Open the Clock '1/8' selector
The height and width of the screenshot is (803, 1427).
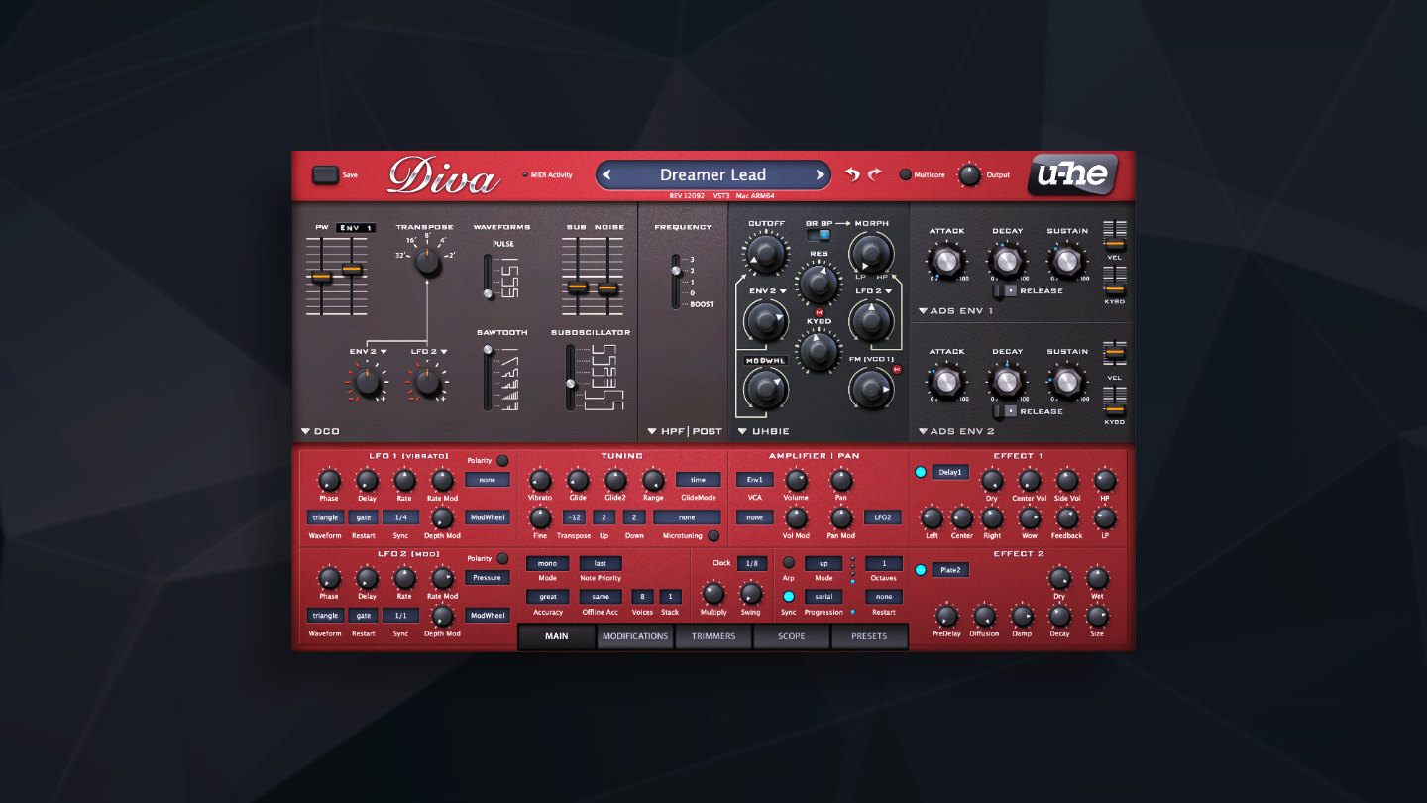(751, 563)
